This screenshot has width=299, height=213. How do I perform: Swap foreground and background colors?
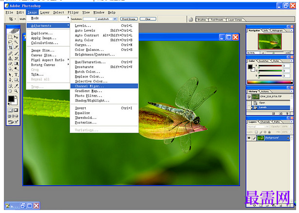coord(17,97)
